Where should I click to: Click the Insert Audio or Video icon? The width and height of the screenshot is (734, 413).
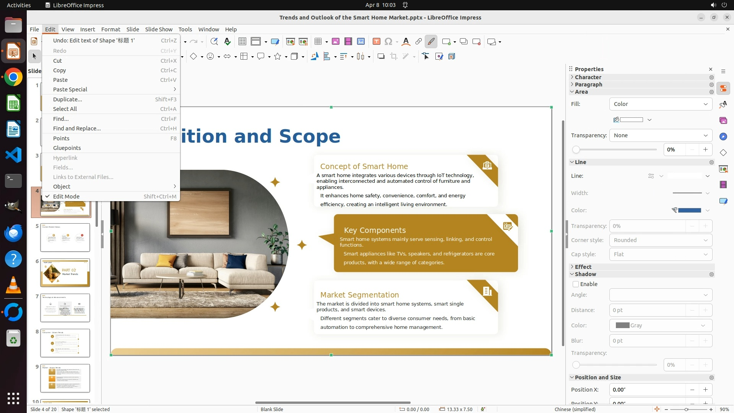348,42
